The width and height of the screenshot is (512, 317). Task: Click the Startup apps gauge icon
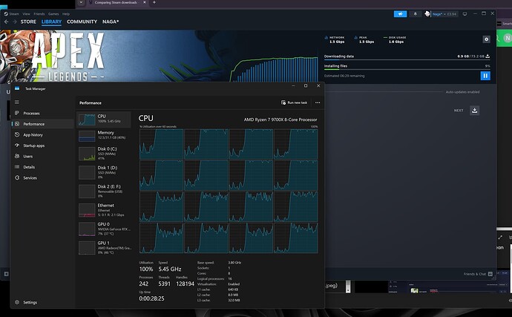(17, 145)
